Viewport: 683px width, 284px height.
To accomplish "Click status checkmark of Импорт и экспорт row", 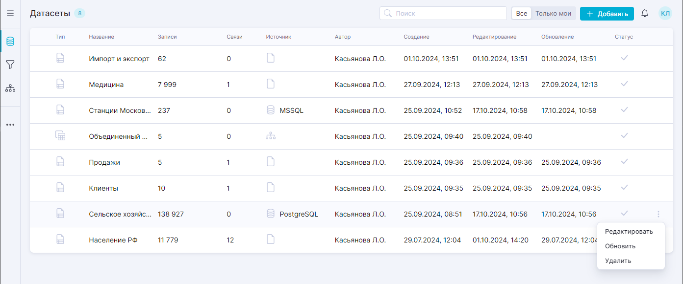I will pyautogui.click(x=624, y=58).
